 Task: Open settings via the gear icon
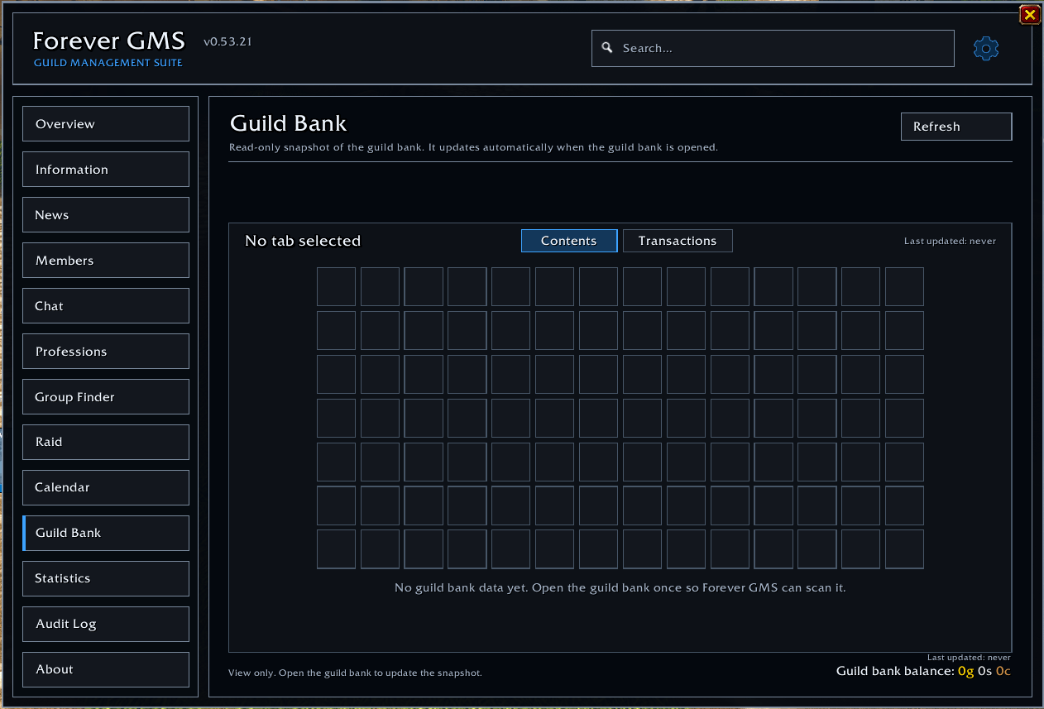click(x=986, y=49)
